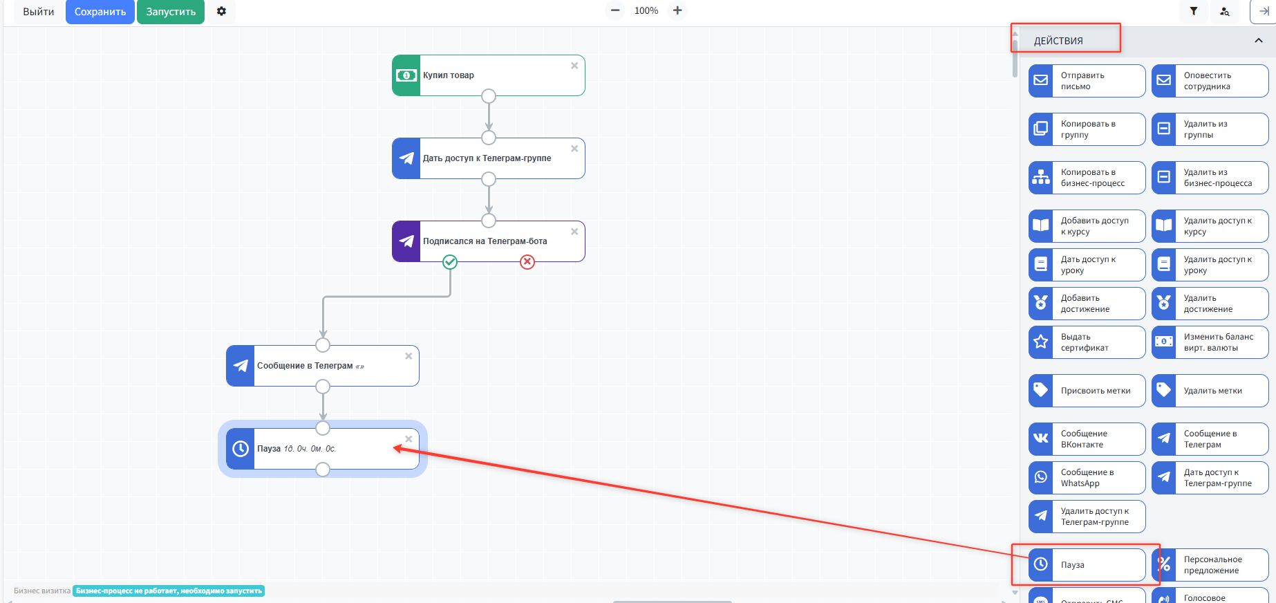1276x603 pixels.
Task: Click the settings gear icon in toolbar
Action: [221, 12]
